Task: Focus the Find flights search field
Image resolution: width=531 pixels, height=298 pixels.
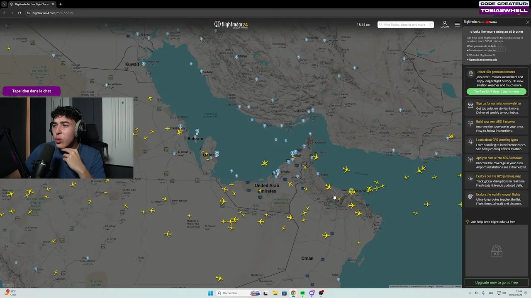Action: coord(405,24)
